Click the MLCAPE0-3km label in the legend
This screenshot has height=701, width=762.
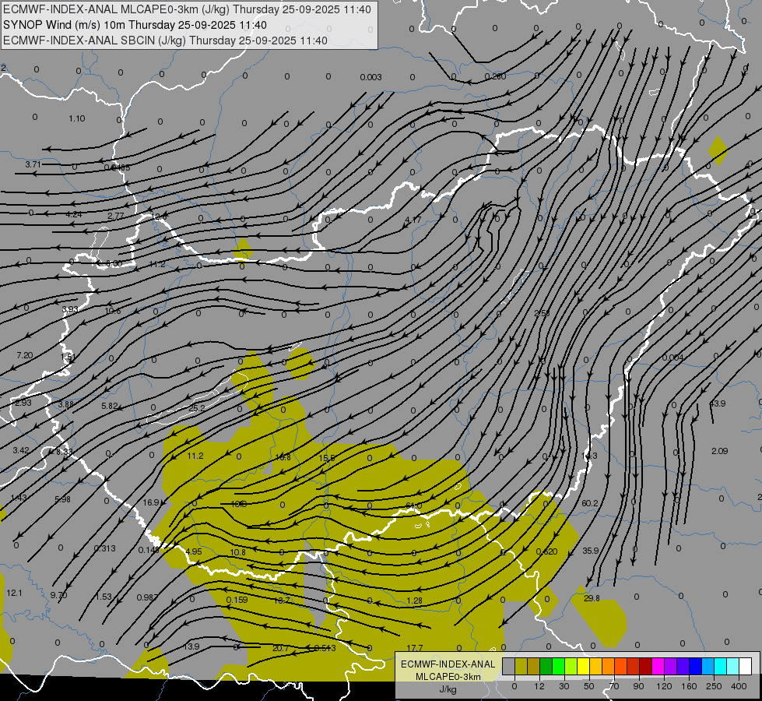(x=448, y=677)
